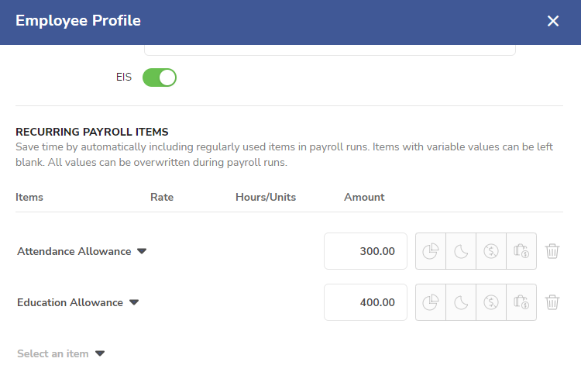Image resolution: width=581 pixels, height=379 pixels.
Task: Click the luggage dollar icon for Attendance Allowance
Action: [521, 251]
